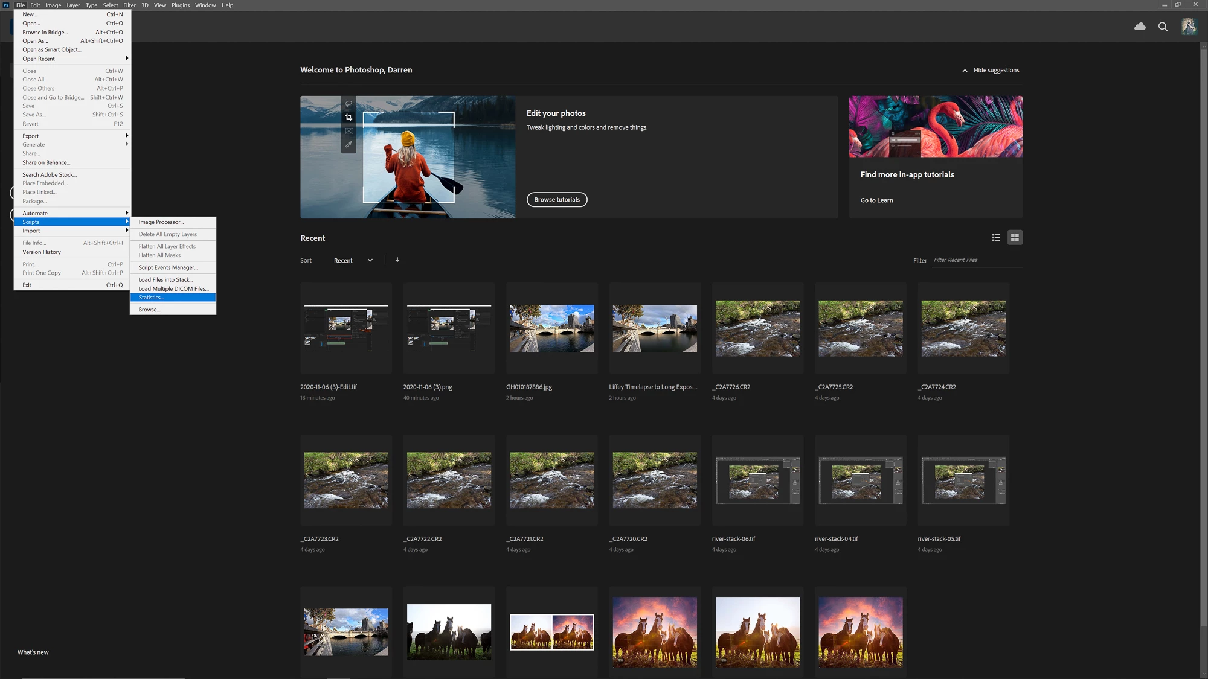Click the Filter Recent Files field

976,260
